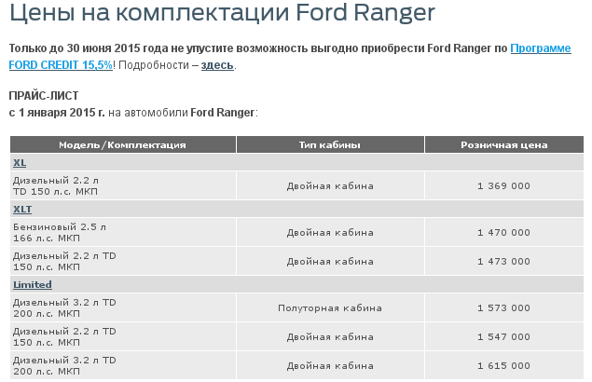592x382 pixels.
Task: Select the 1 369 000 price cell
Action: click(x=503, y=185)
